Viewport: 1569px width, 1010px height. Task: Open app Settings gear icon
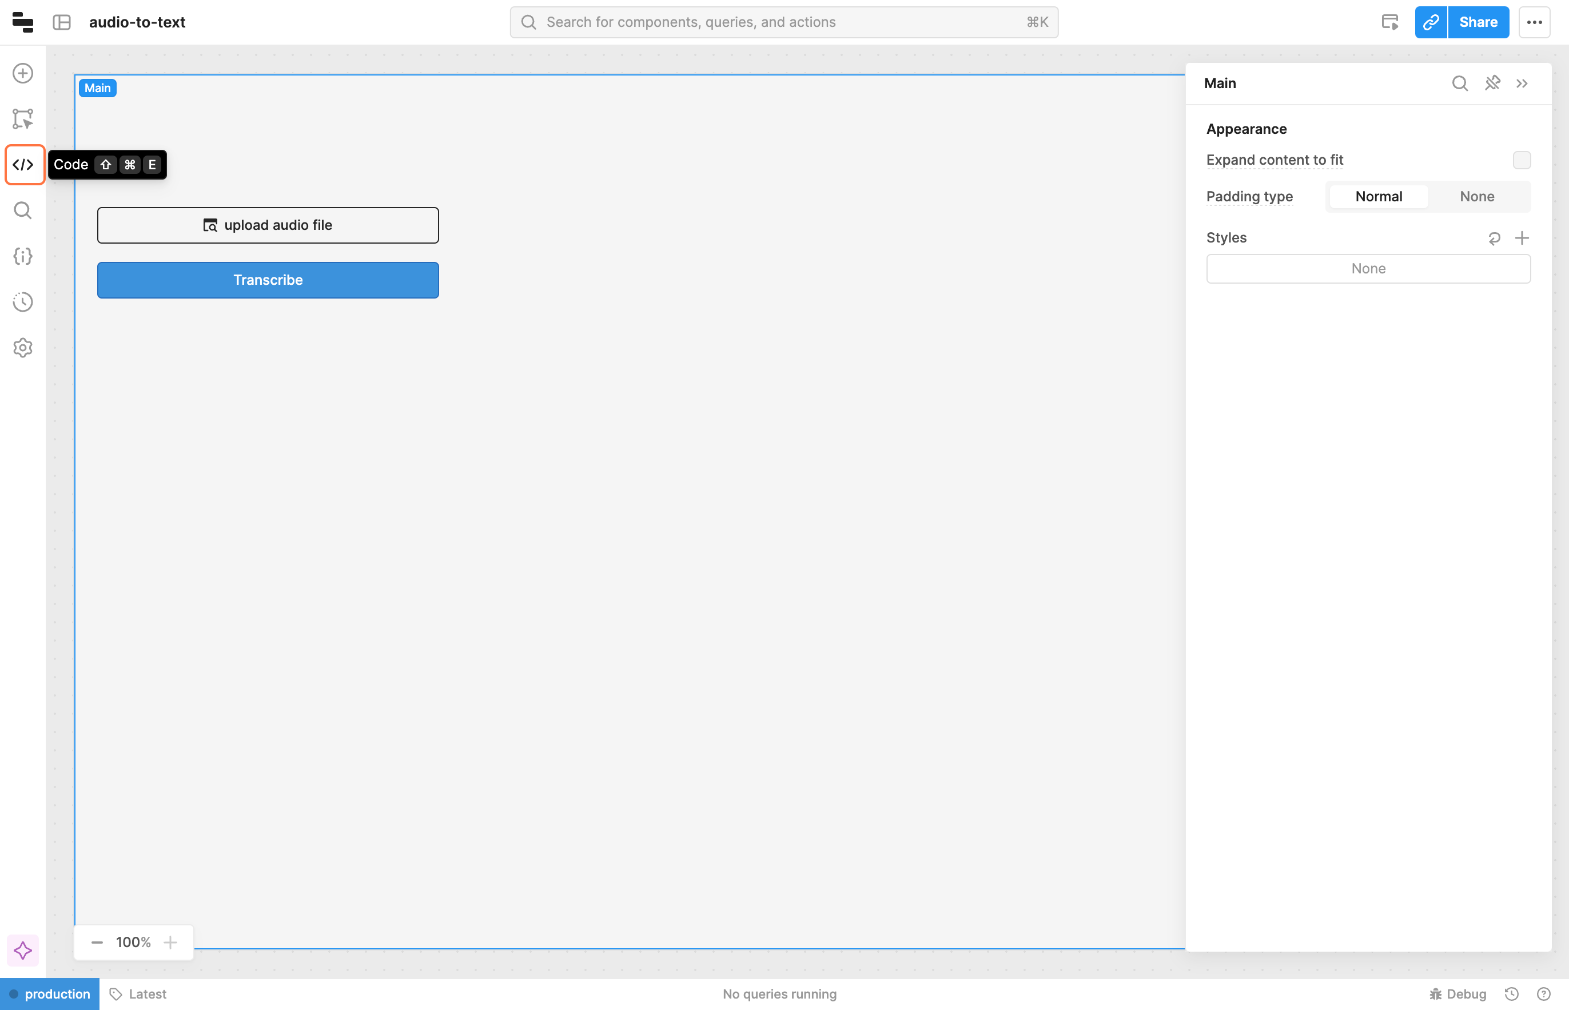pyautogui.click(x=23, y=348)
